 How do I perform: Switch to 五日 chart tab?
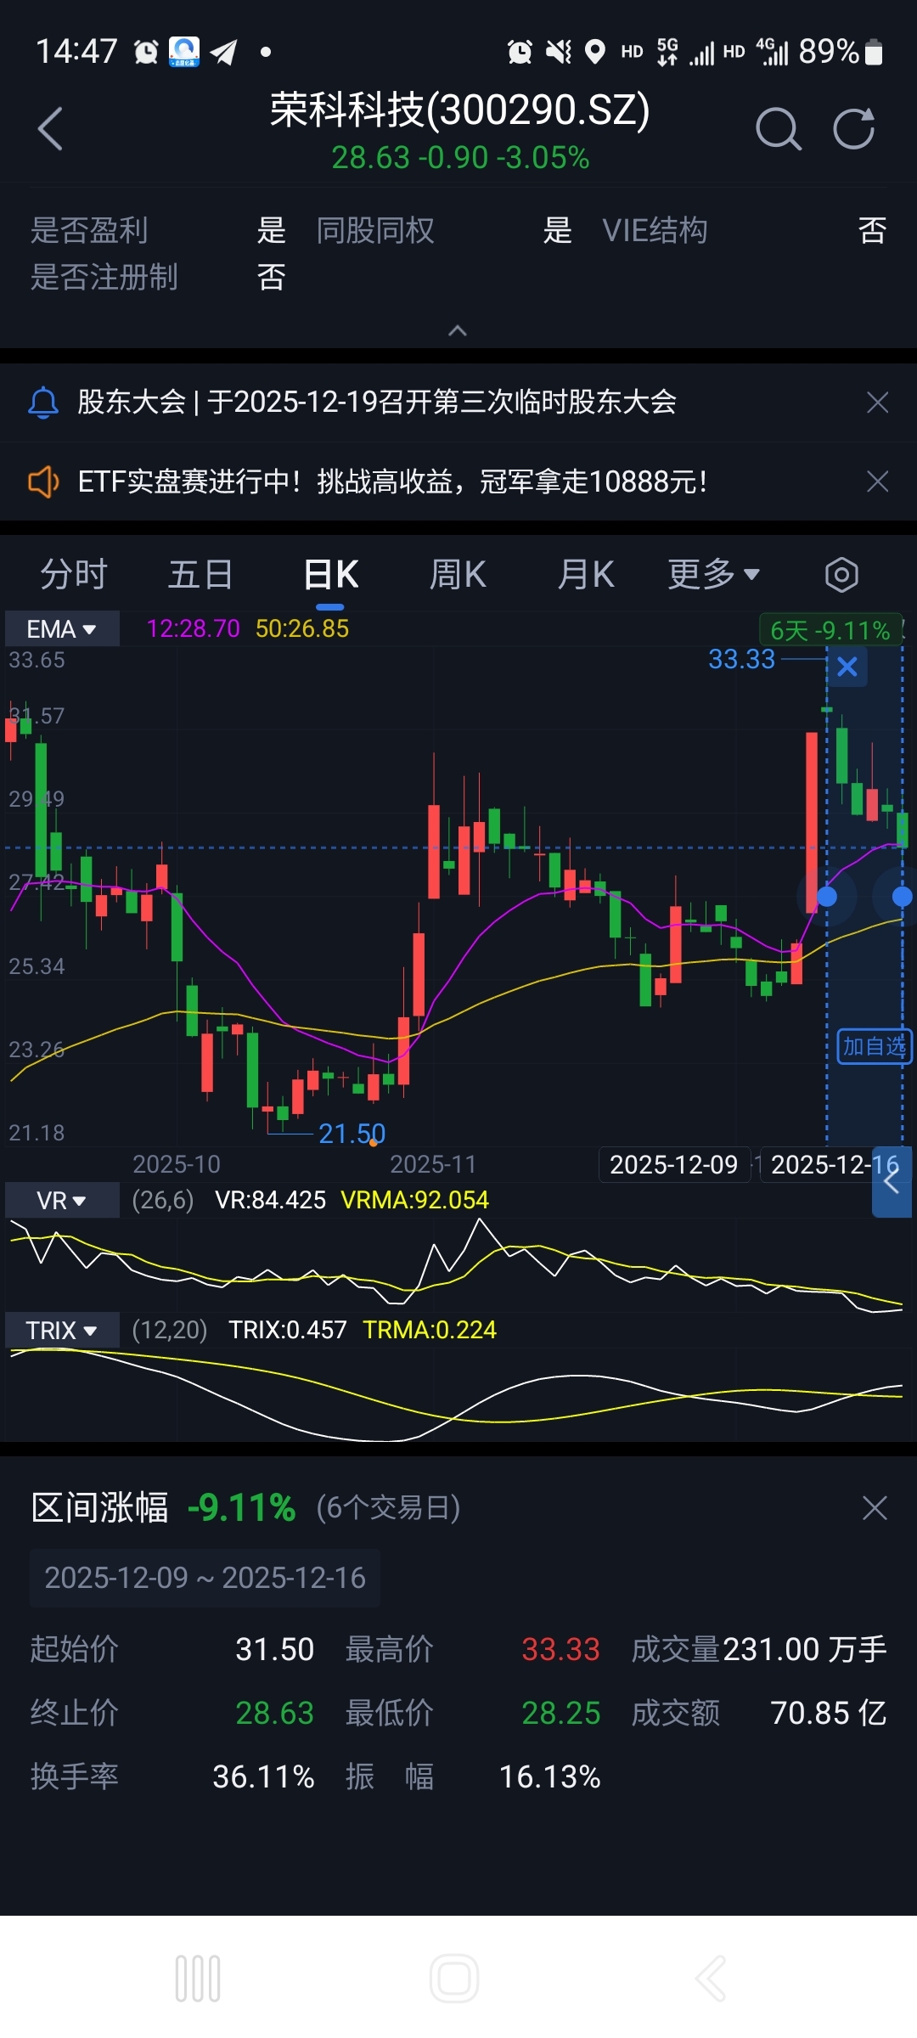coord(201,574)
